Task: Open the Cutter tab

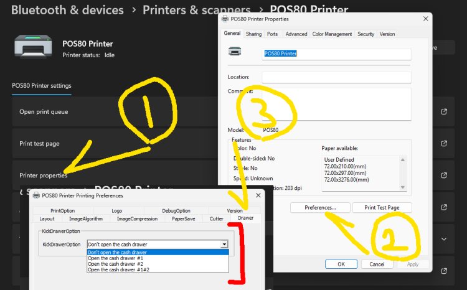Action: [216, 218]
